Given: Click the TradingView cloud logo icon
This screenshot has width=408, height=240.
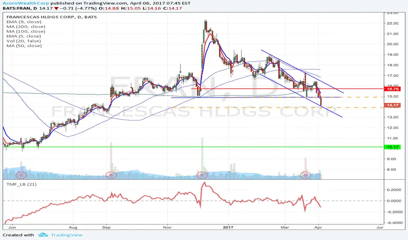Looking at the screenshot, I should tap(43, 235).
